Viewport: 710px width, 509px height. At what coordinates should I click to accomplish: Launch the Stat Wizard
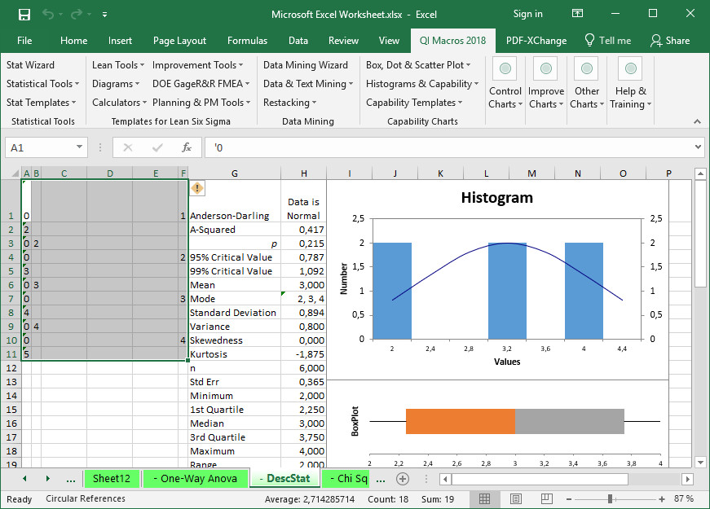30,65
